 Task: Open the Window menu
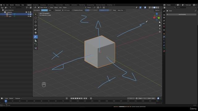[18, 5]
